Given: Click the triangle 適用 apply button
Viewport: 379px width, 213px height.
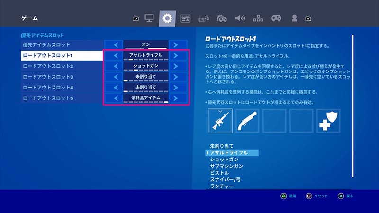Looking at the screenshot, I should click(288, 196).
